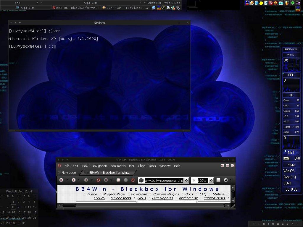Click the www.bb4win.org/news.php address field

pos(164,181)
